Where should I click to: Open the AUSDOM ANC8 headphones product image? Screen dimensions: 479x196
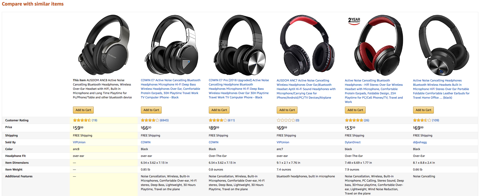click(x=104, y=45)
